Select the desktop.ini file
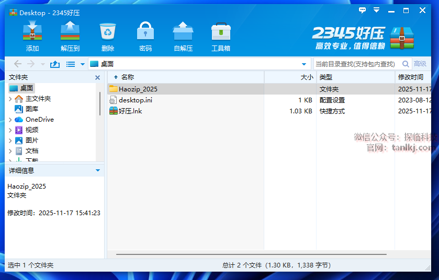 (x=136, y=100)
